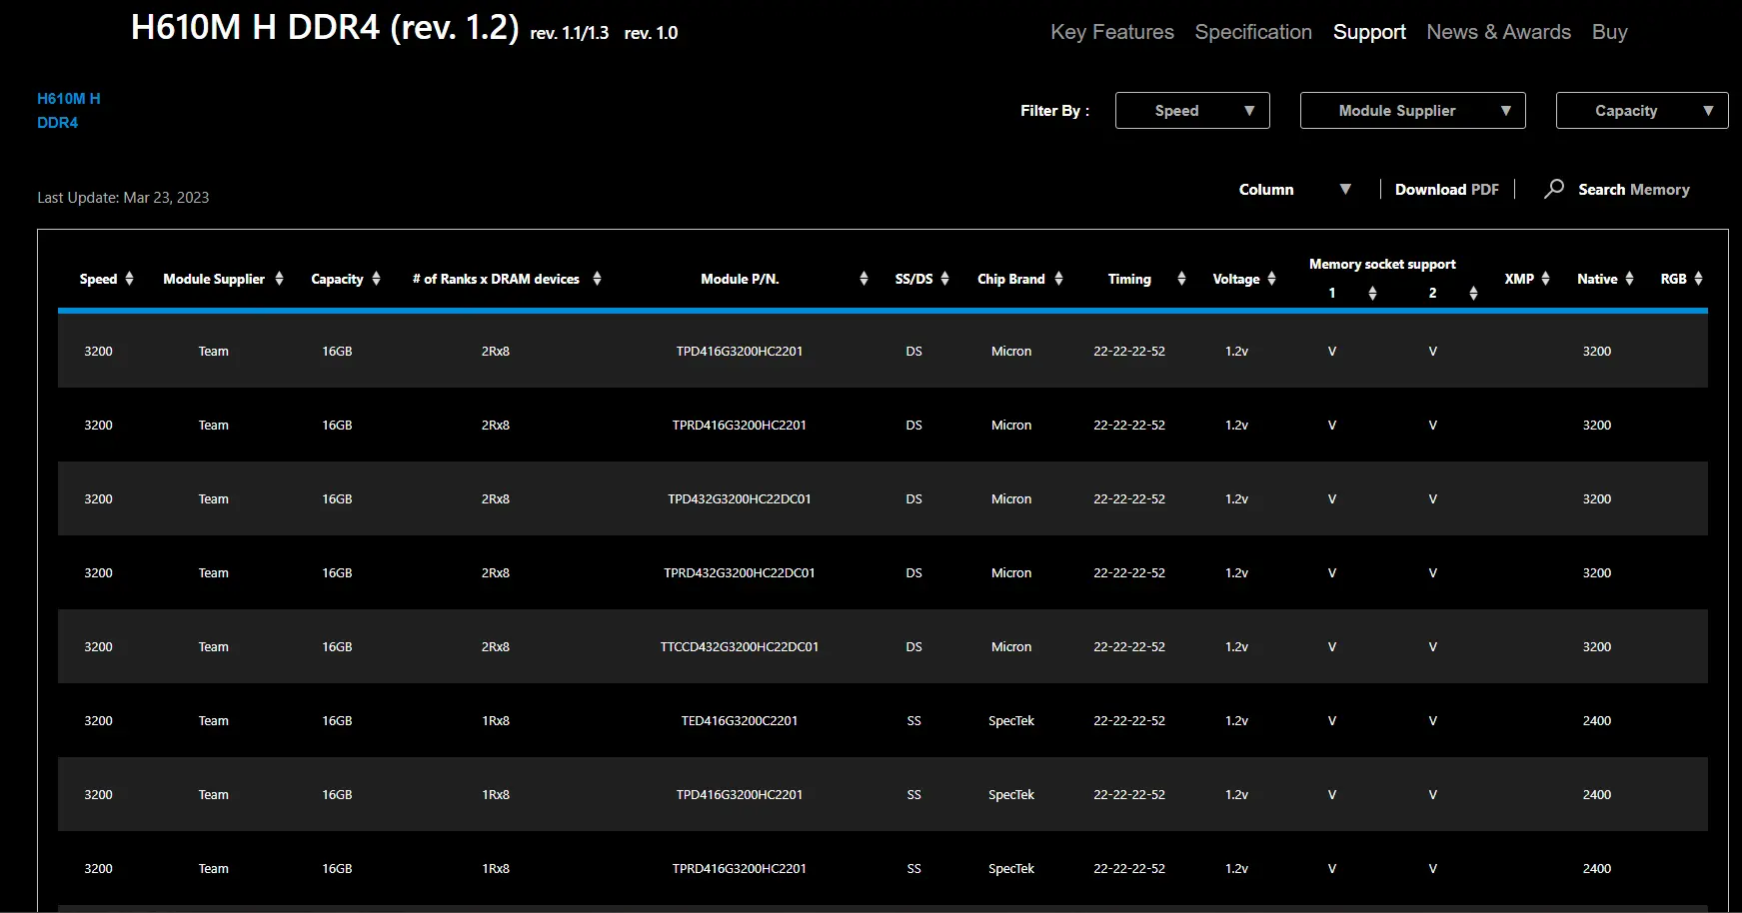Viewport: 1742px width, 913px height.
Task: Expand the Column selector dropdown
Action: click(x=1295, y=190)
